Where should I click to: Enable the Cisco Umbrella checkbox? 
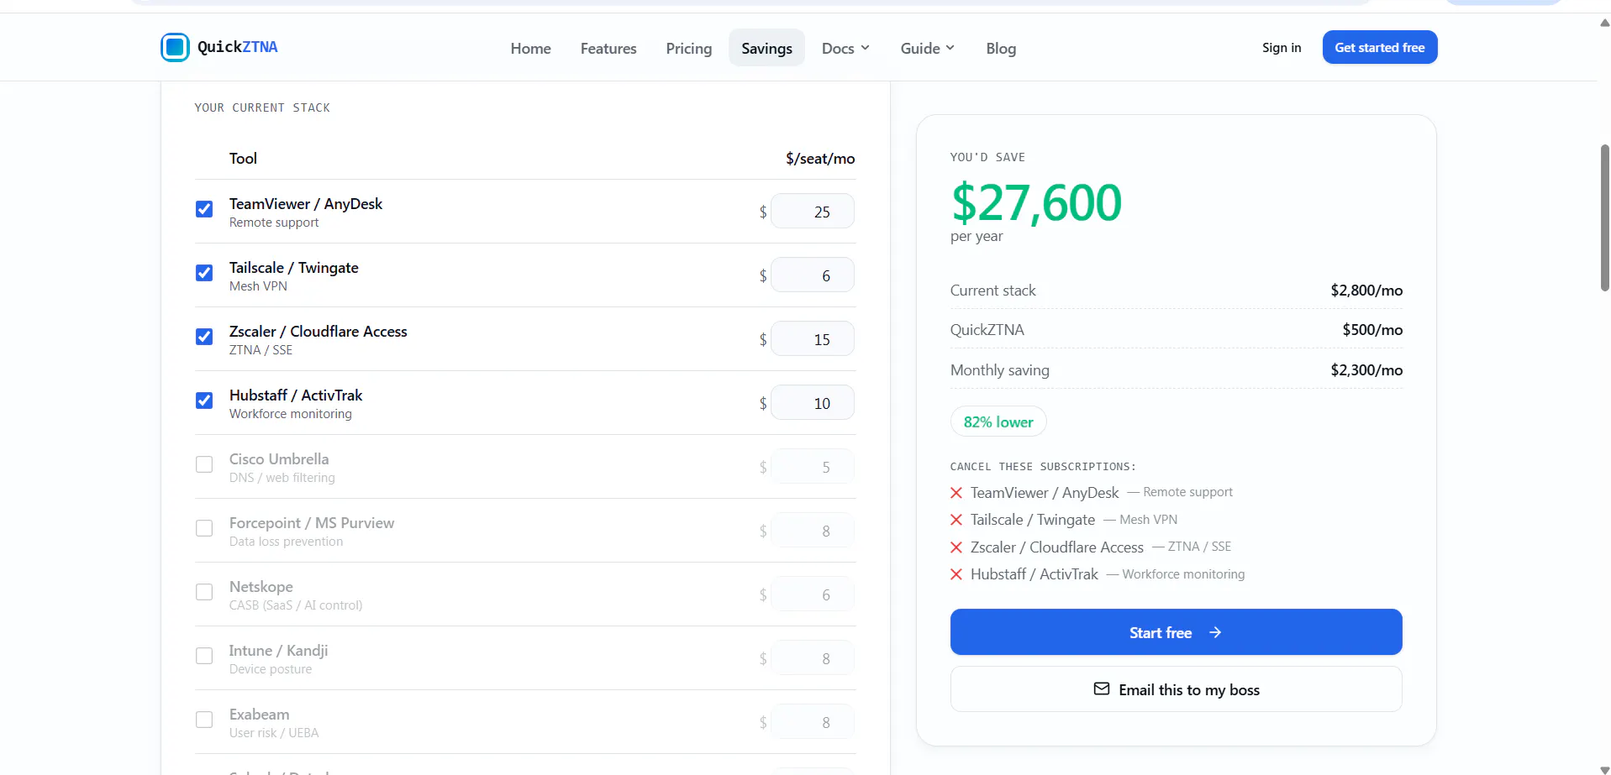coord(204,464)
